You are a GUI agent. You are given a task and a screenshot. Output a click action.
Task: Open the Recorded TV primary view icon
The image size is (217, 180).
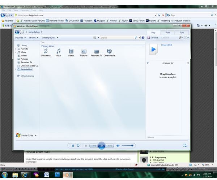click(97, 52)
